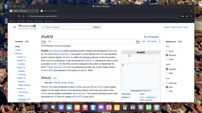This screenshot has width=202, height=113.
Task: Select Dark color mode
Action: [x=167, y=91]
